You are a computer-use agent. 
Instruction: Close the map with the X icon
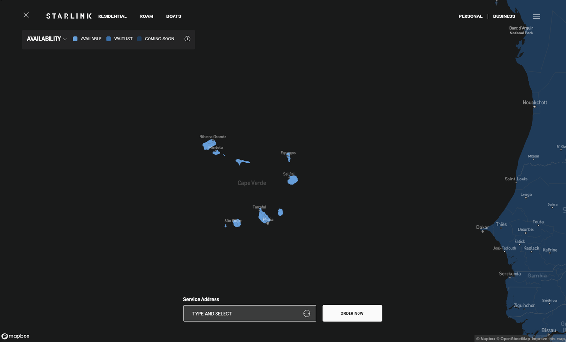[x=26, y=15]
